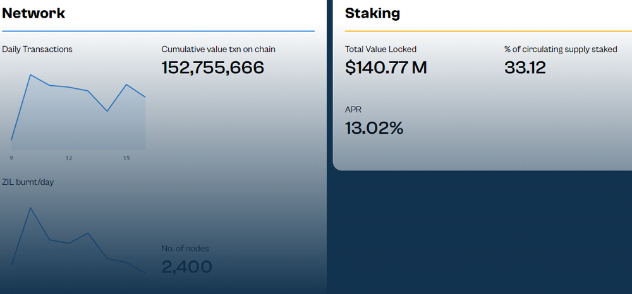632x294 pixels.
Task: Select the Daily Transactions label
Action: 37,49
